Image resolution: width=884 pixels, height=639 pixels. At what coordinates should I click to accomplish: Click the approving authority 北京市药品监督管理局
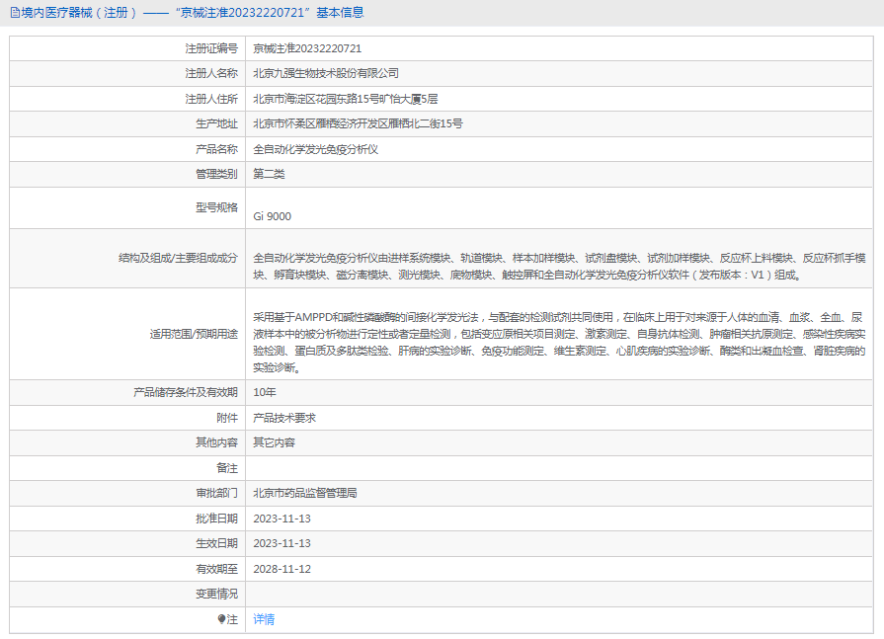pos(305,493)
